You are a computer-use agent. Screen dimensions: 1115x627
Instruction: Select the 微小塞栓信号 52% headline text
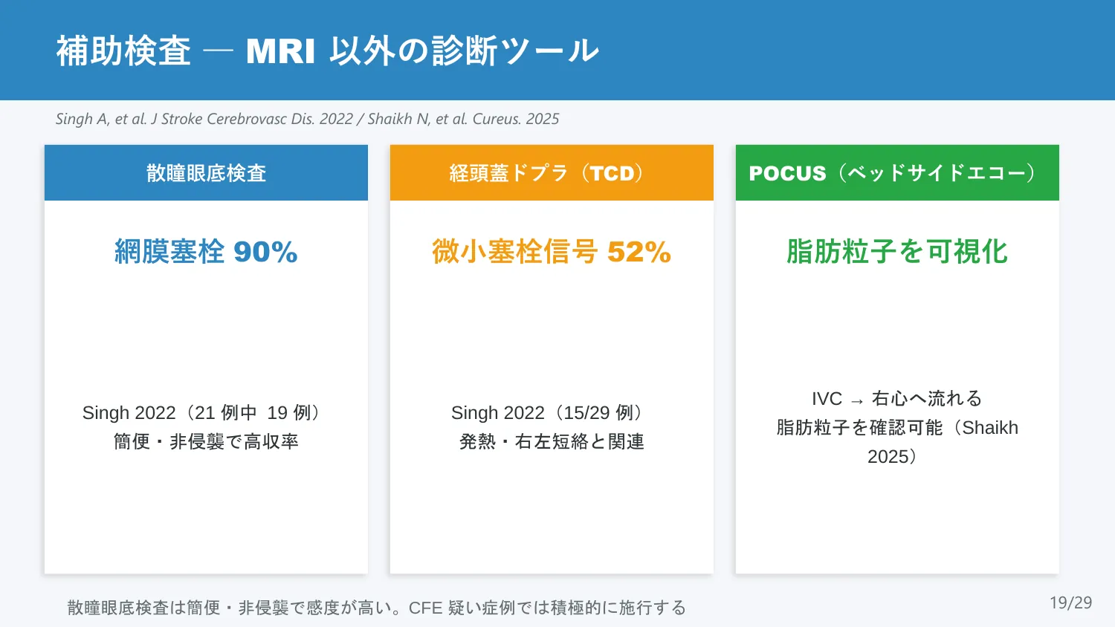coord(552,252)
